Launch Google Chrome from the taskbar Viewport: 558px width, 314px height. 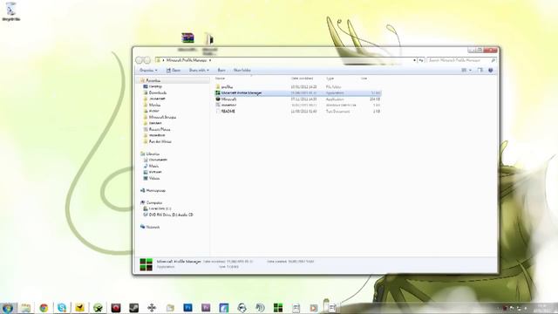pos(44,308)
